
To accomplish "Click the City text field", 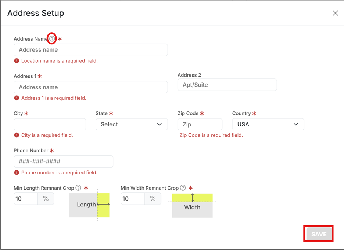I will 50,124.
